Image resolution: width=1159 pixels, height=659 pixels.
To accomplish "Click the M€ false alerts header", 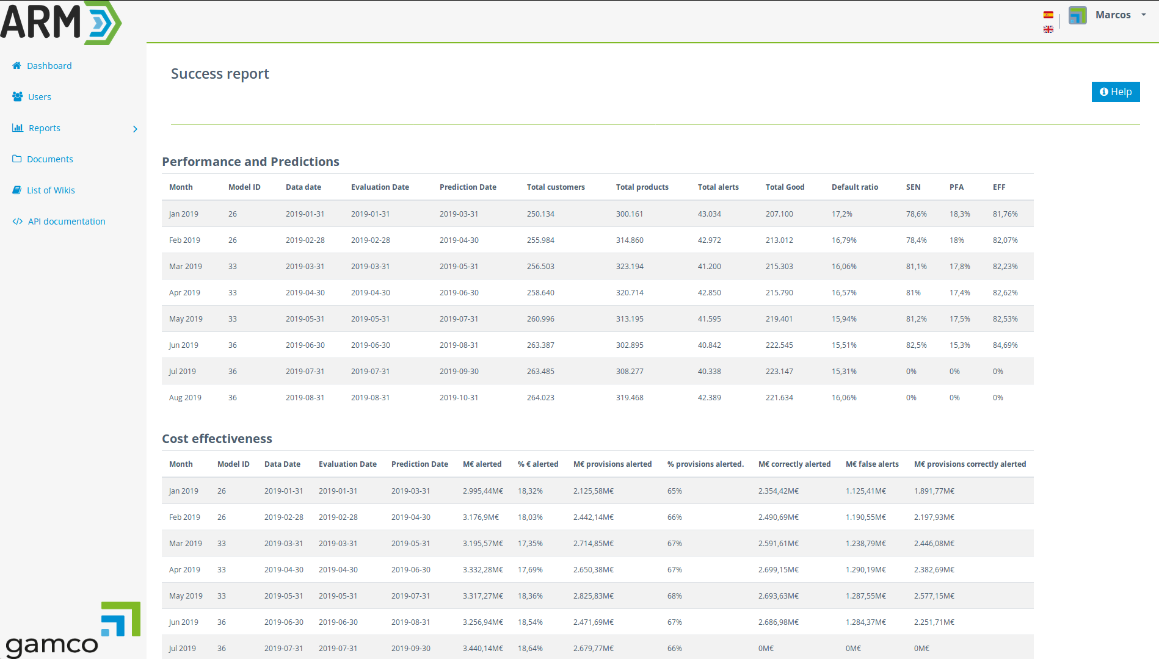I will click(872, 464).
